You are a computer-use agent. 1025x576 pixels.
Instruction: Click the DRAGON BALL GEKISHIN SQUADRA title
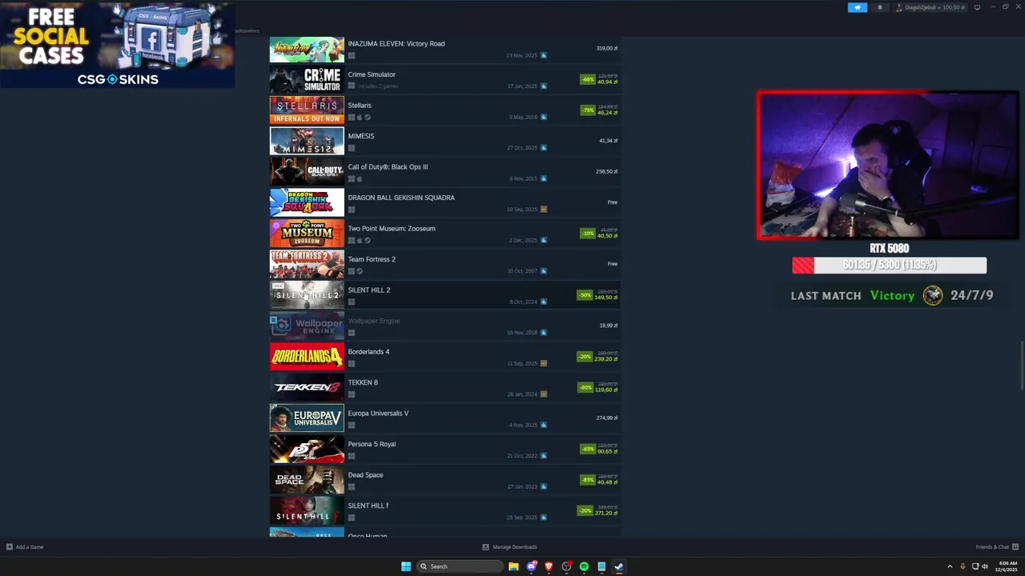point(401,198)
